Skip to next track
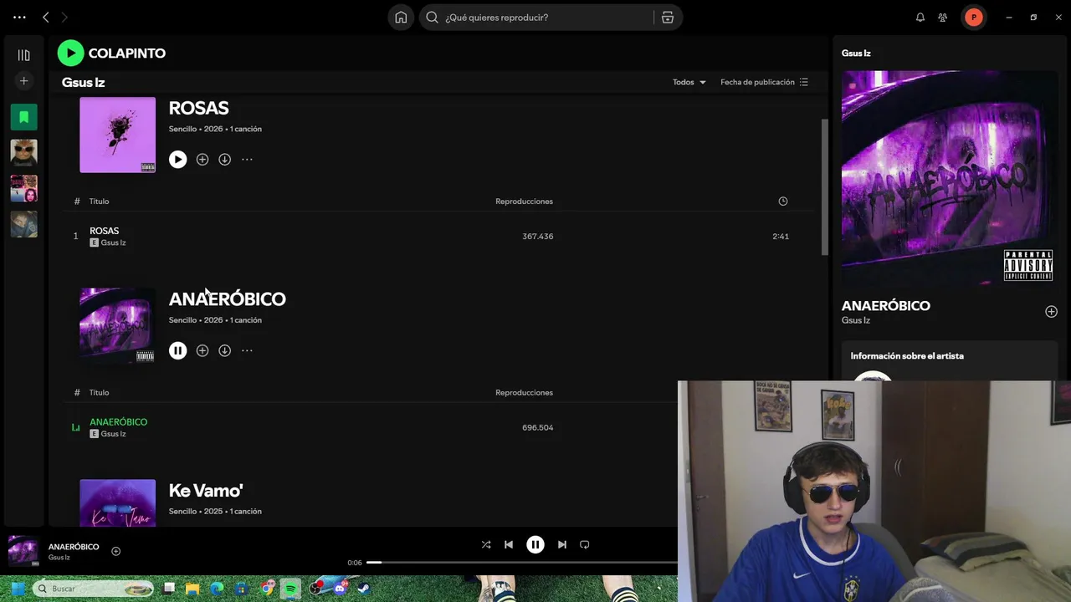Image resolution: width=1071 pixels, height=602 pixels. [562, 545]
